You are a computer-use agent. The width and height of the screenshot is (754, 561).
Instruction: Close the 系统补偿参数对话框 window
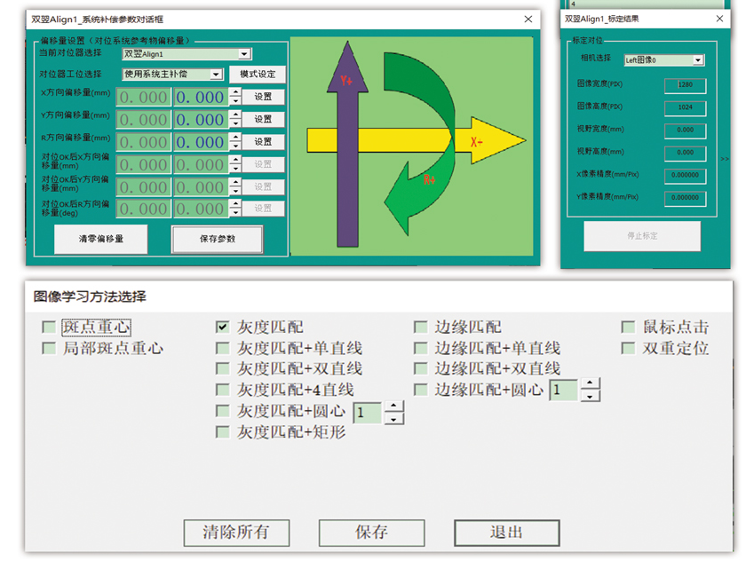[x=528, y=19]
